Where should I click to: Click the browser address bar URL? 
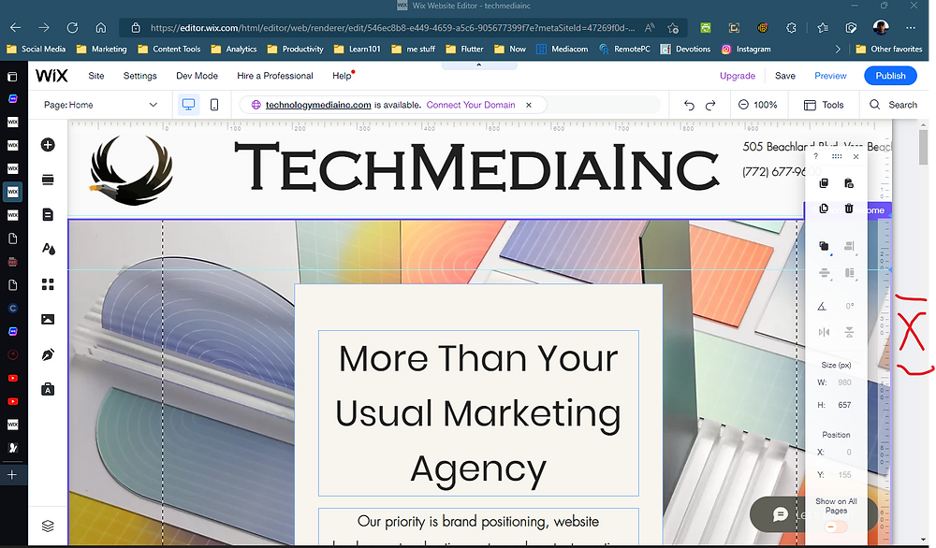click(x=392, y=27)
